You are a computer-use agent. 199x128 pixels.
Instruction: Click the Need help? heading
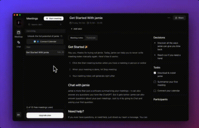pos(76,111)
